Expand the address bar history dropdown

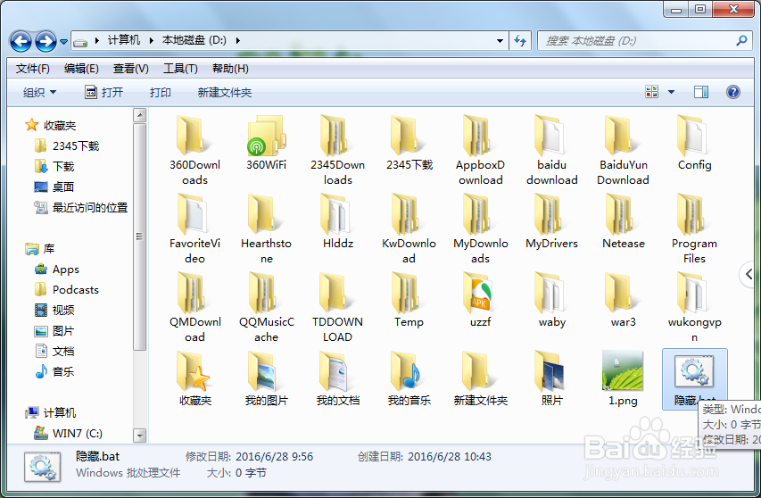tap(500, 41)
